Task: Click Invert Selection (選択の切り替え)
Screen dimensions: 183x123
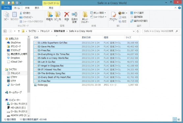Action: tap(139, 21)
